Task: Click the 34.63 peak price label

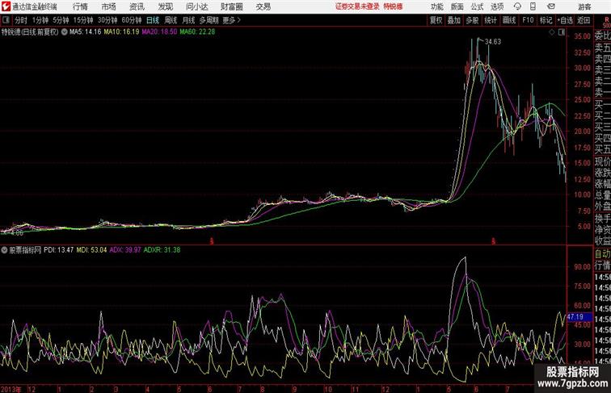Action: tap(493, 42)
